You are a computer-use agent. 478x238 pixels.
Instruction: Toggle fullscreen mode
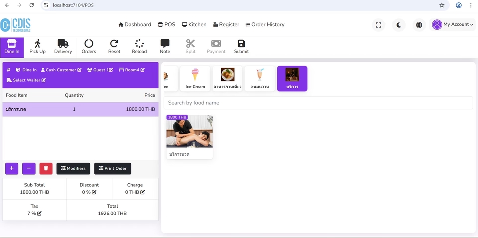pos(378,25)
